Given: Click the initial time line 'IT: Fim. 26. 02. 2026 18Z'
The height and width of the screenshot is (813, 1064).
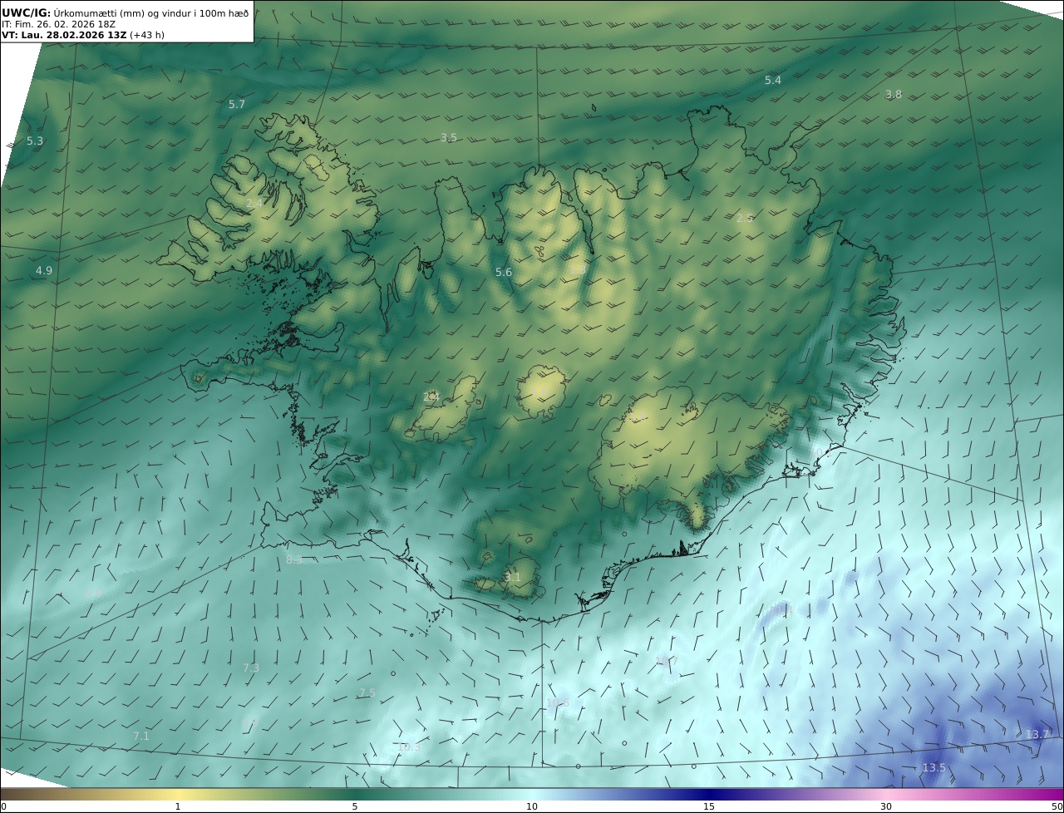Looking at the screenshot, I should (59, 25).
